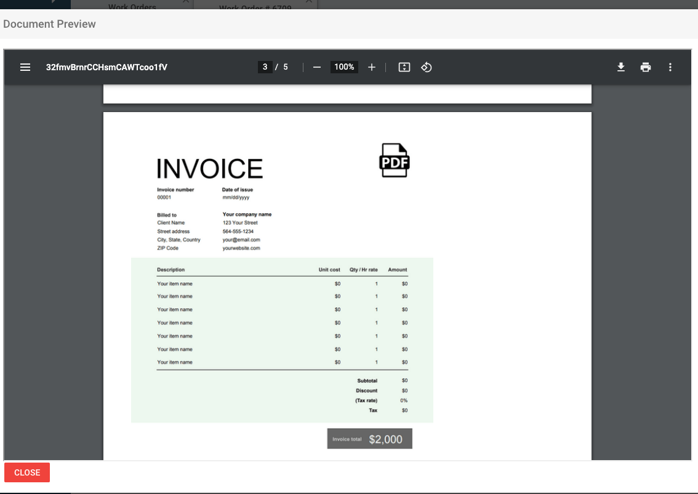Click the 100% zoom level field
This screenshot has width=698, height=494.
[344, 67]
